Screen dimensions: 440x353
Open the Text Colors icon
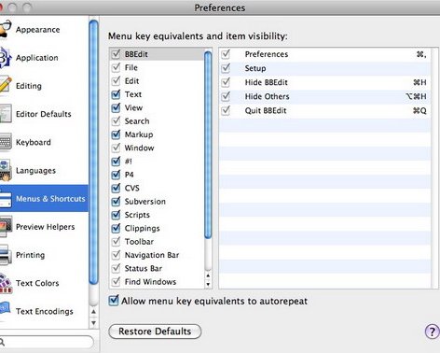6,283
